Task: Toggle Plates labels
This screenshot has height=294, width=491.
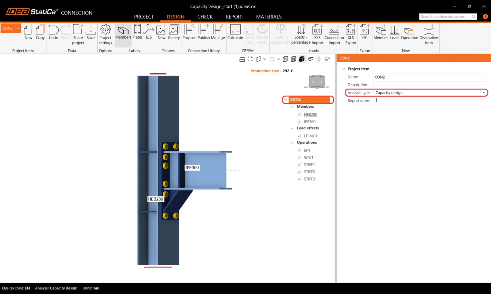Action: point(137,32)
